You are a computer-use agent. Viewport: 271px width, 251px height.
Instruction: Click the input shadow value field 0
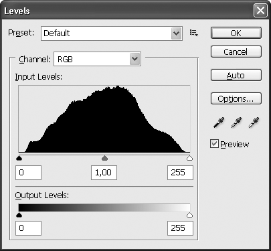(x=28, y=173)
